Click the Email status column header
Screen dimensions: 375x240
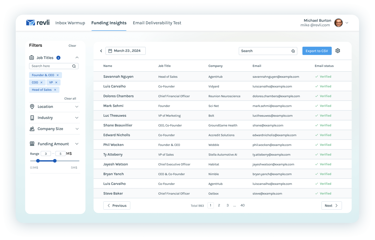(324, 66)
